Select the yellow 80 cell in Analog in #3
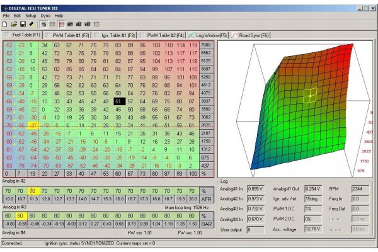Screen dimensions: 378x252 pos(21,216)
